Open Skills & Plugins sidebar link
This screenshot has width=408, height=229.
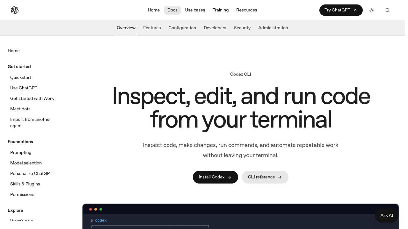(25, 184)
